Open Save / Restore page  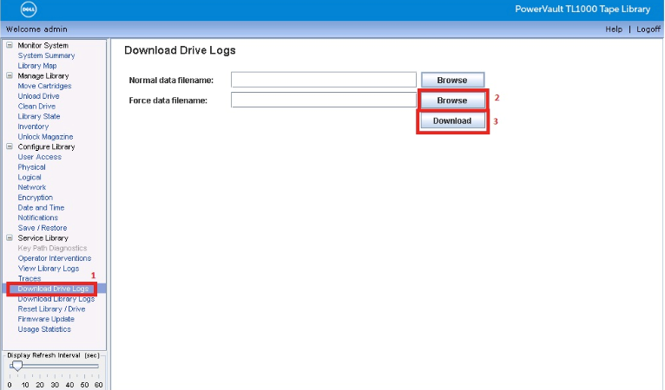click(x=43, y=228)
